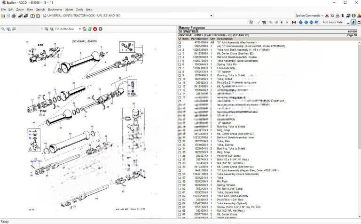Click the tractor Epsilon command icon near info
Screen dimensions: 361x224
coord(348,16)
